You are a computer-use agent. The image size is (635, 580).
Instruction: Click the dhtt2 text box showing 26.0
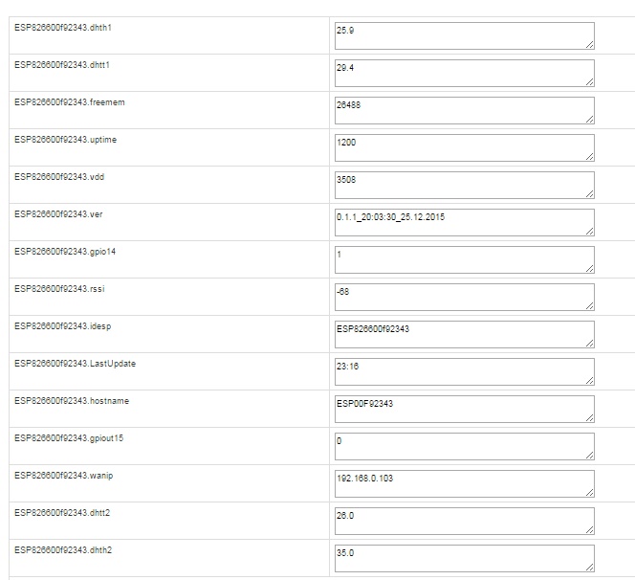(x=464, y=521)
